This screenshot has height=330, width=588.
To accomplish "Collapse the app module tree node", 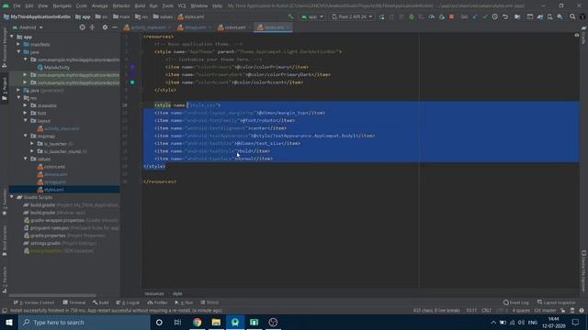I will [x=12, y=37].
